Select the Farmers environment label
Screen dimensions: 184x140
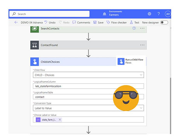click(x=114, y=15)
